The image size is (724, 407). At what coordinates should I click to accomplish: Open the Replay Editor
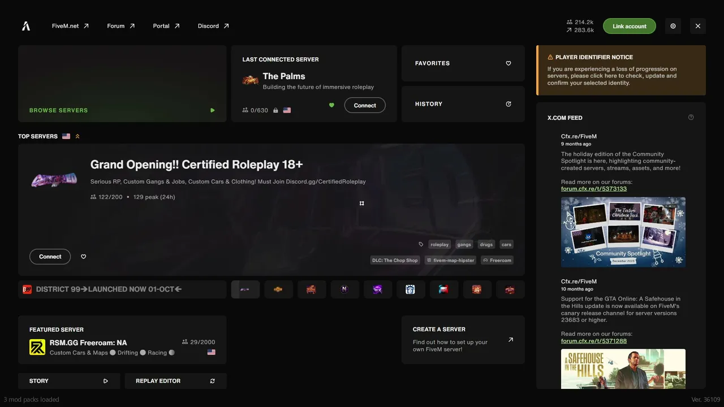[175, 381]
